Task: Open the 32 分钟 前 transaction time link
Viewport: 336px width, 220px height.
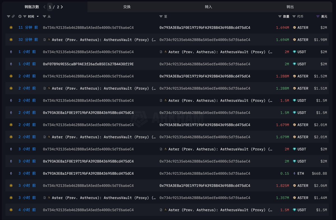Action: 28,40
